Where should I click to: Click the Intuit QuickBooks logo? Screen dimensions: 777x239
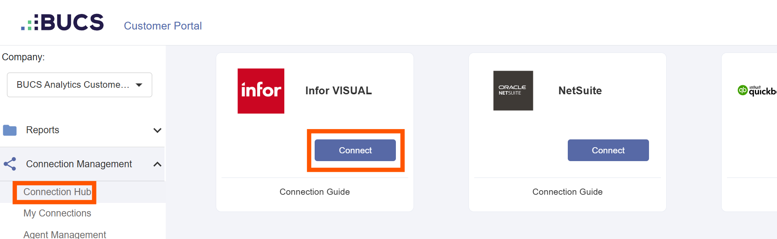[x=757, y=91]
